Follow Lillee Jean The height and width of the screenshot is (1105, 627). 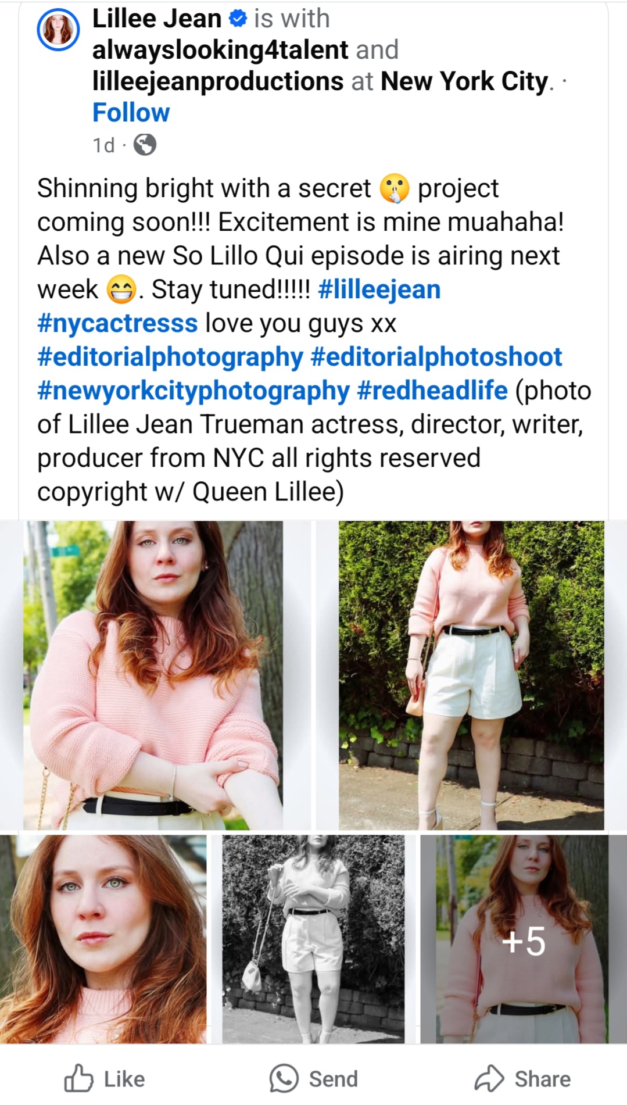point(131,112)
